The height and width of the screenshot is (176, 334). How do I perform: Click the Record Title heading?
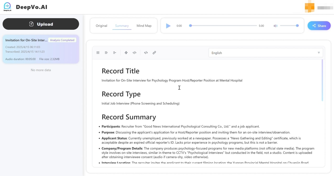[121, 71]
